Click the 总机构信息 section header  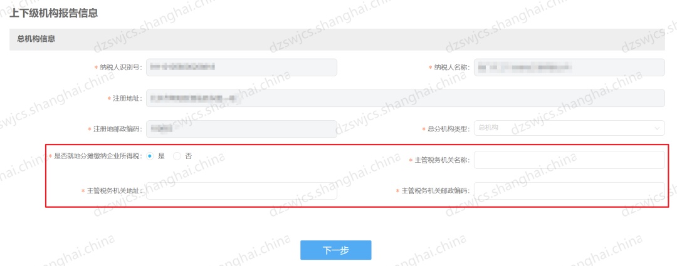tap(36, 39)
